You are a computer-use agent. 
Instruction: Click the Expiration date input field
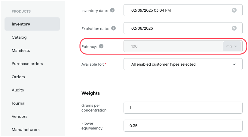183,28
